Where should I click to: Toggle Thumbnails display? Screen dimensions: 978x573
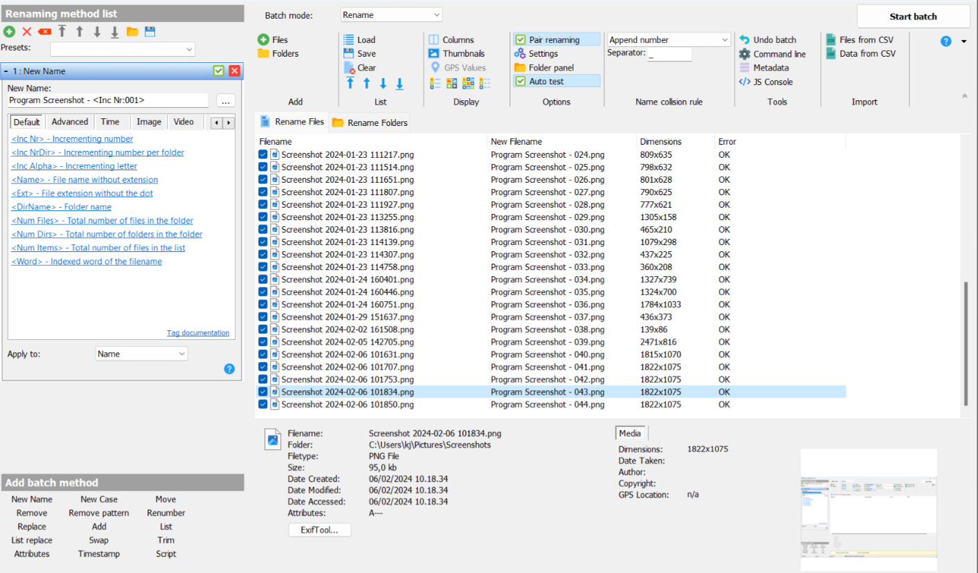(456, 53)
